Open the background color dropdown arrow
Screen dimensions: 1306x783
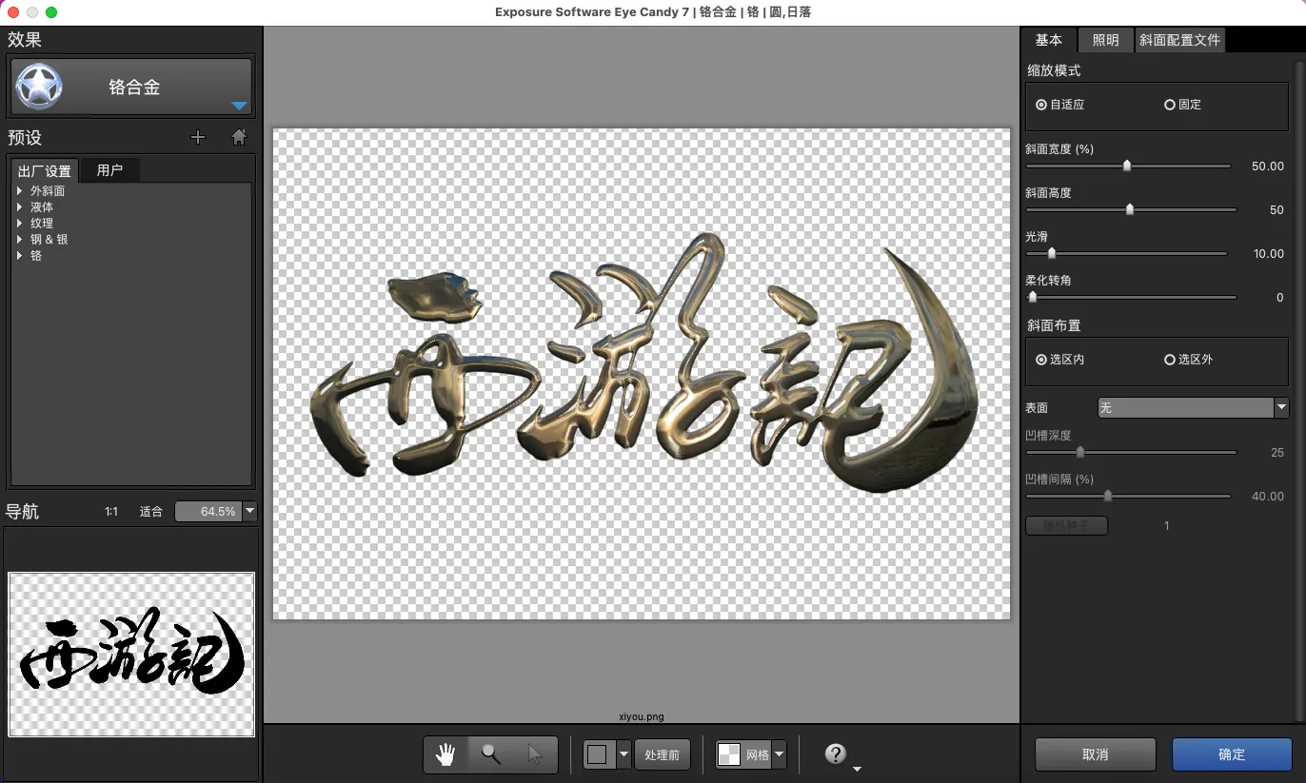624,754
